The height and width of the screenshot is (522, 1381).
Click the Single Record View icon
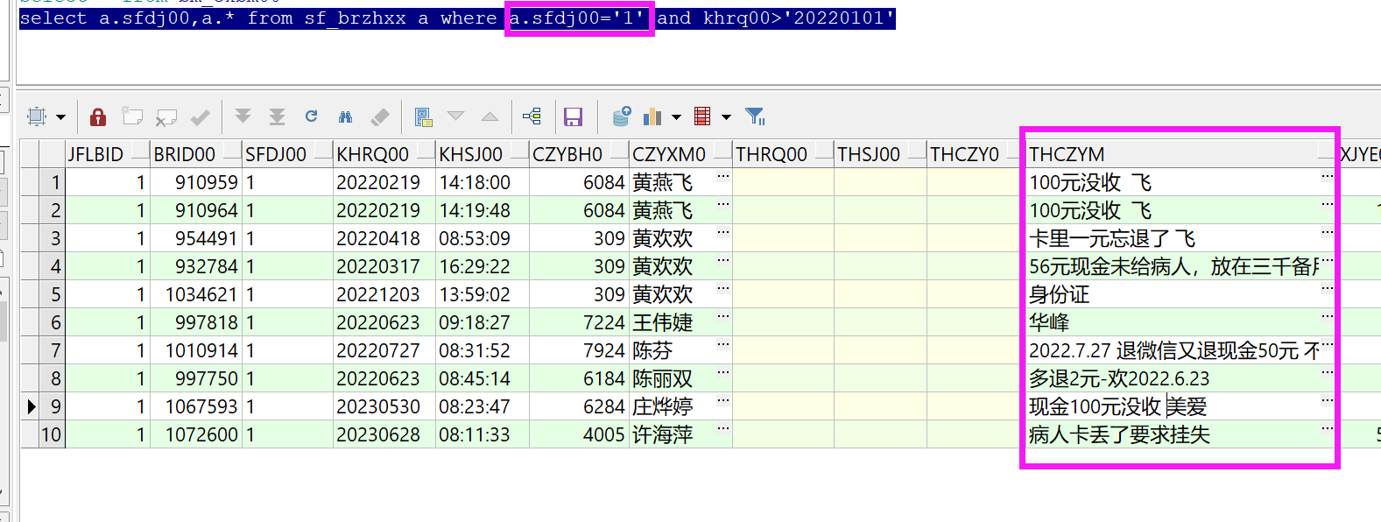coord(424,116)
